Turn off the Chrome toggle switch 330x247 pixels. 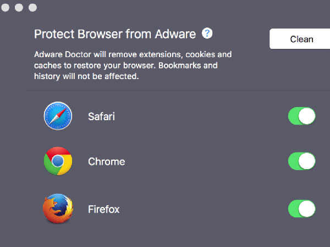[x=302, y=161]
